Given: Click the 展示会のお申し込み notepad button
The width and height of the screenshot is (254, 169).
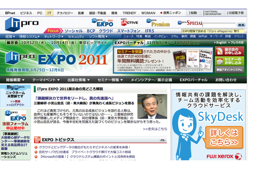Looking at the screenshot, I should [229, 51].
